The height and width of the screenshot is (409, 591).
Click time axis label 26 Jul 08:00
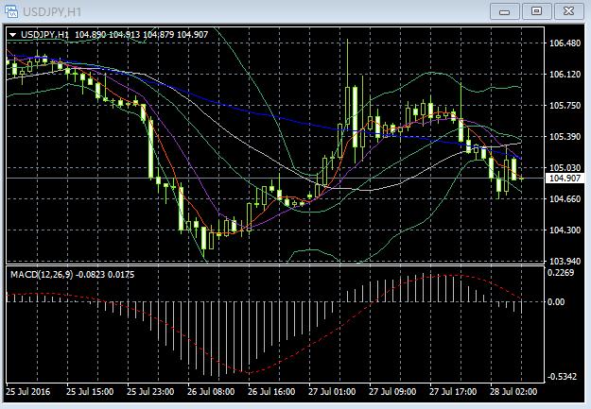tap(211, 392)
